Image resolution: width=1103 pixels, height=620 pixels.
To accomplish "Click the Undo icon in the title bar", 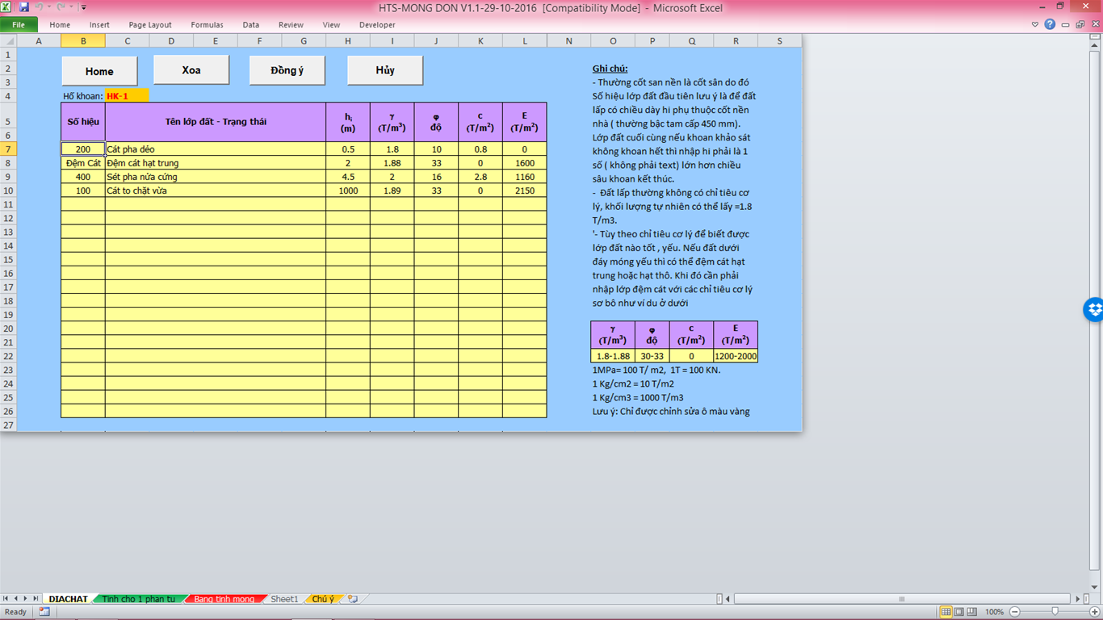I will tap(38, 7).
